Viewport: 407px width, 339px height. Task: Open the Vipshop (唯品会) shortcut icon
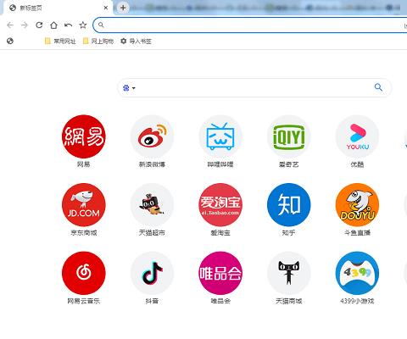coord(220,273)
